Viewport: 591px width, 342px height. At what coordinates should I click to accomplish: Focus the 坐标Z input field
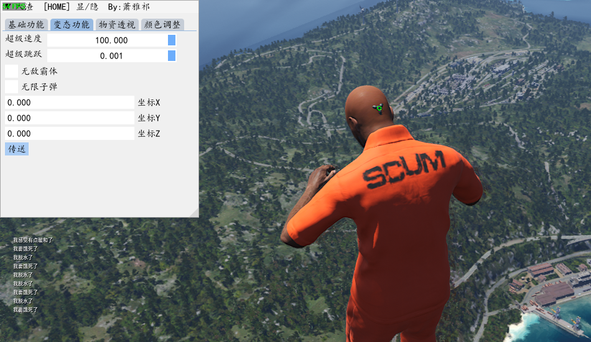tap(70, 133)
